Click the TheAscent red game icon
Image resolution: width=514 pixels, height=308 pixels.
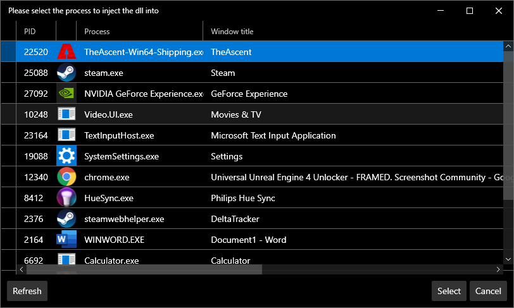click(66, 52)
